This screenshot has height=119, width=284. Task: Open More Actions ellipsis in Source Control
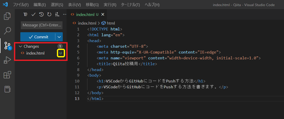65,14
